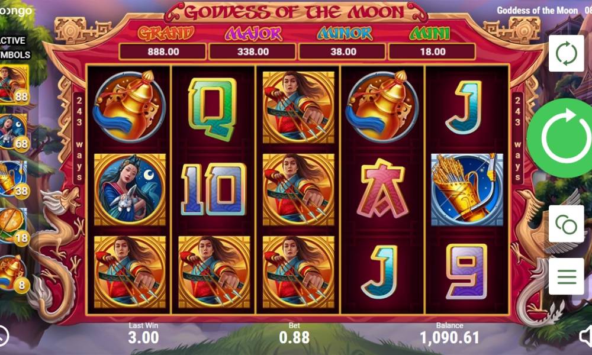This screenshot has width=592, height=355.
Task: Click the archer symbol worth 88
Action: (14, 85)
